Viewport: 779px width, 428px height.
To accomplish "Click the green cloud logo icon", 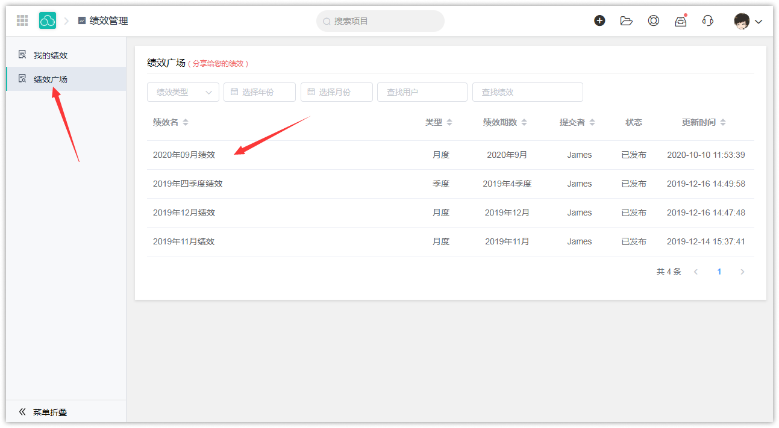I will (x=48, y=21).
